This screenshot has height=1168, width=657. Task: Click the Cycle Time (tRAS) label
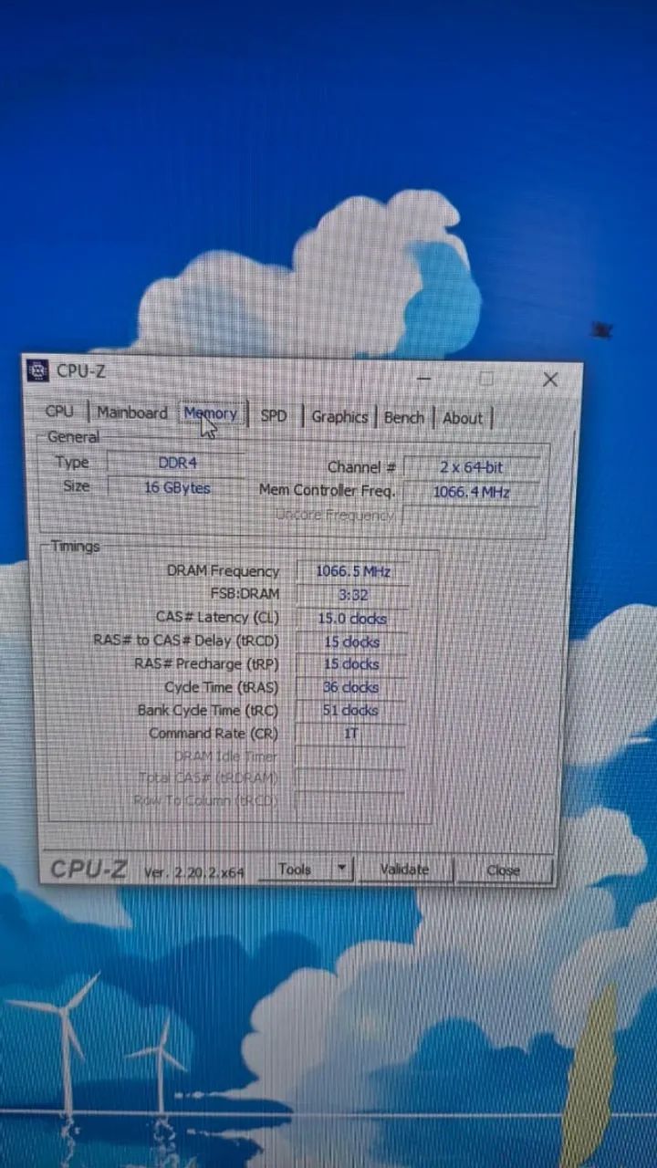(221, 687)
